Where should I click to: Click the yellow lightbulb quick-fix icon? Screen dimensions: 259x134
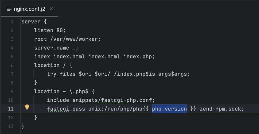click(x=27, y=107)
